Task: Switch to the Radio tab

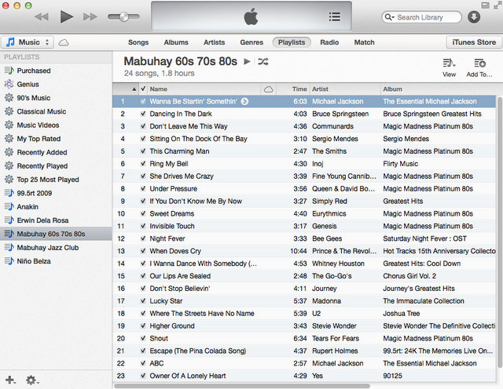Action: pos(329,42)
